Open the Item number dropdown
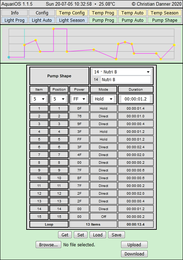 [39, 99]
